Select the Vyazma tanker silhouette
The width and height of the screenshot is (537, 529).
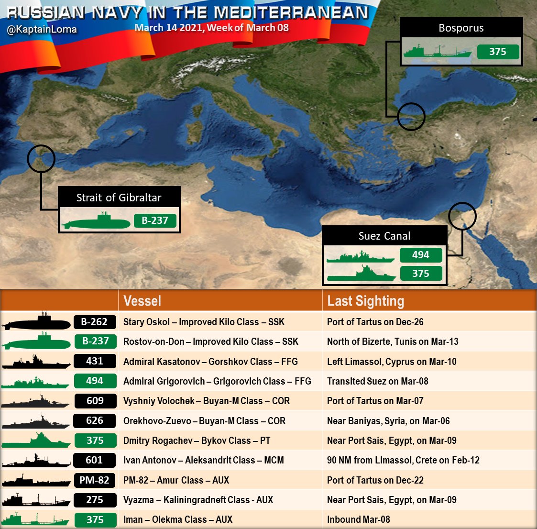click(36, 500)
